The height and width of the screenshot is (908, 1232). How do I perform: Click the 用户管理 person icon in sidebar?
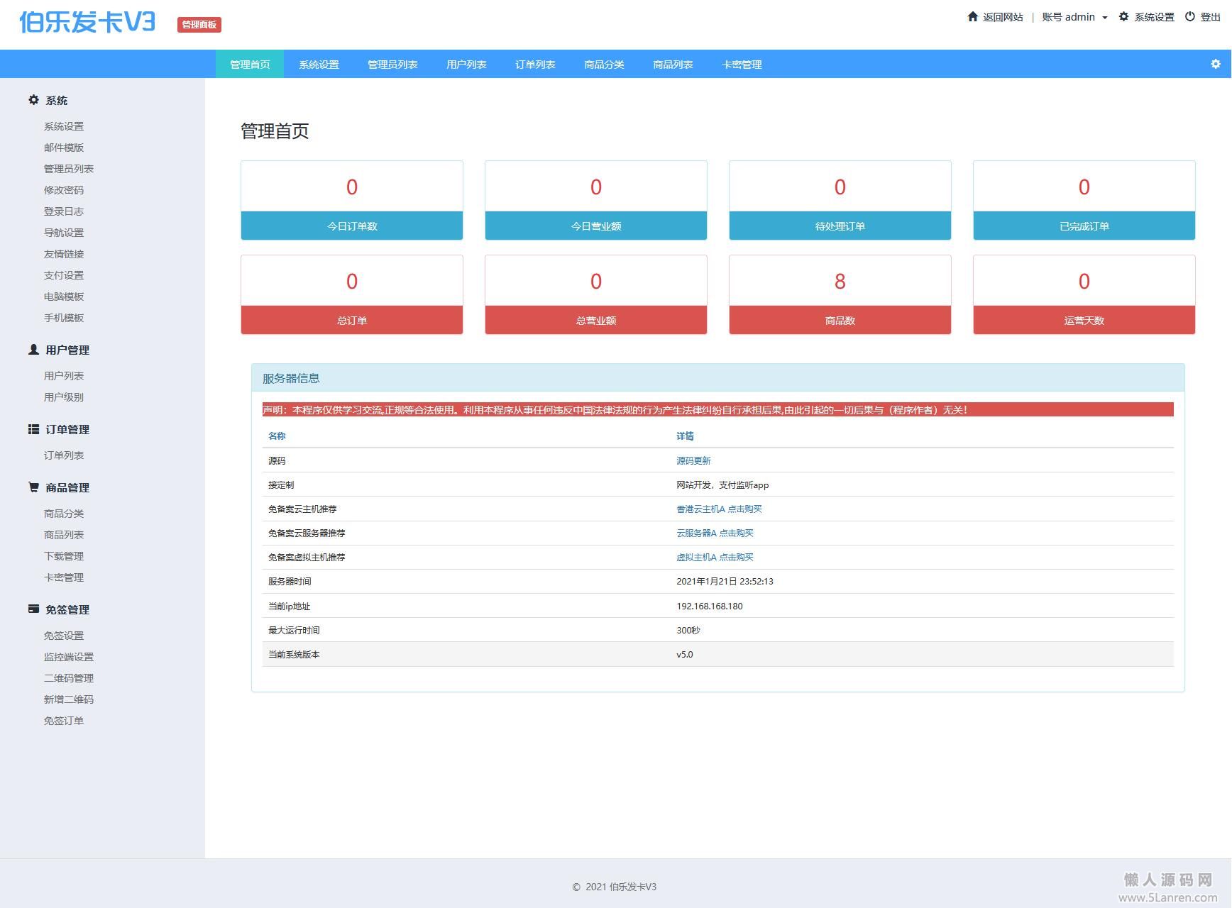click(33, 350)
